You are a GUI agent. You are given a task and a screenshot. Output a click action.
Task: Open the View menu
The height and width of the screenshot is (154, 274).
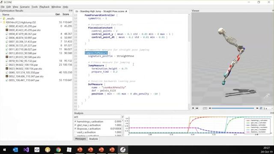point(15,7)
